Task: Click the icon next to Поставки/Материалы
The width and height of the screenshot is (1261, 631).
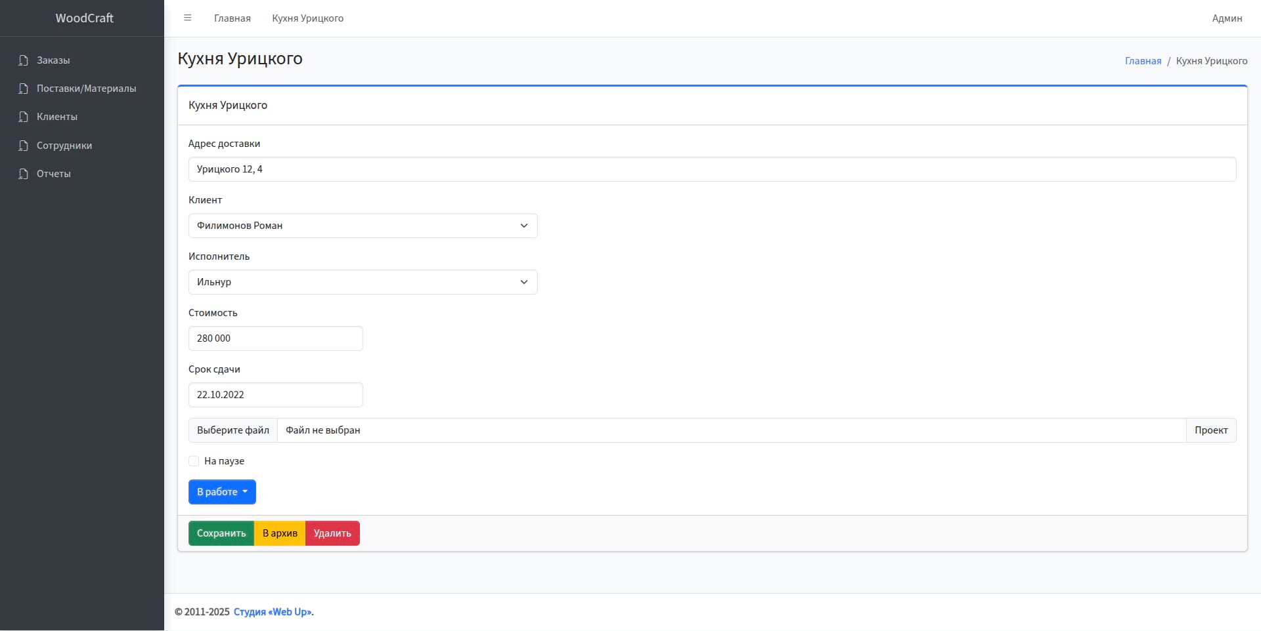Action: (24, 89)
